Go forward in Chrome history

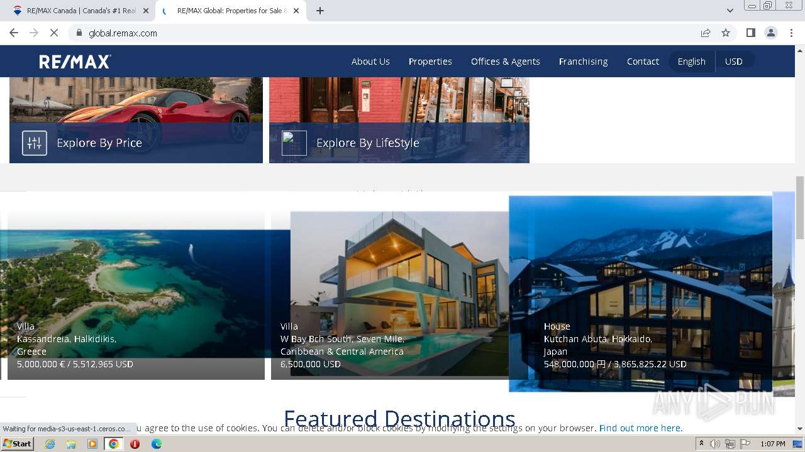(x=34, y=33)
